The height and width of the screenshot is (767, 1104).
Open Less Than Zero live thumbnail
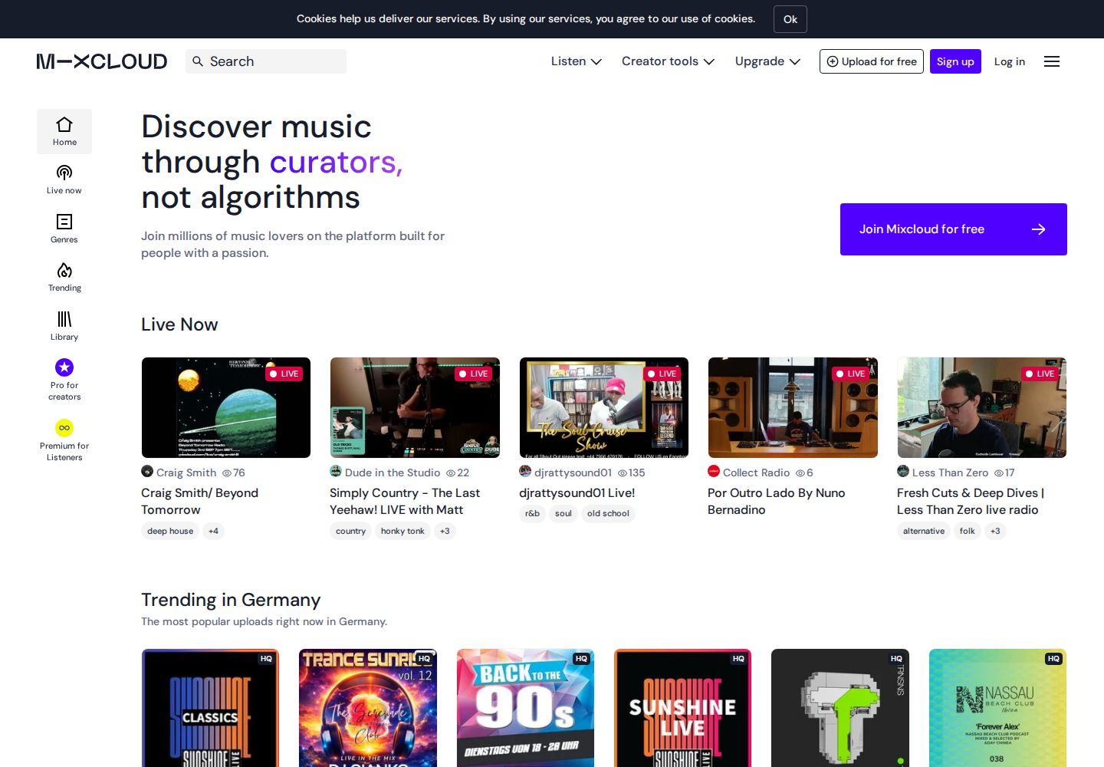[982, 407]
